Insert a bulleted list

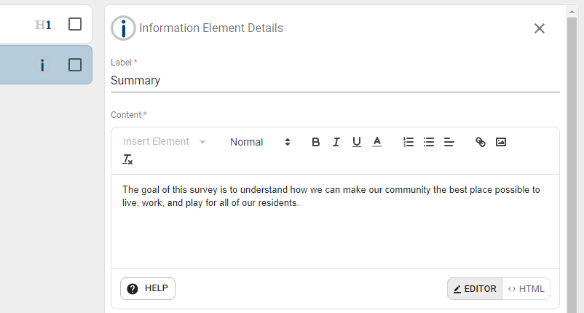pos(429,142)
